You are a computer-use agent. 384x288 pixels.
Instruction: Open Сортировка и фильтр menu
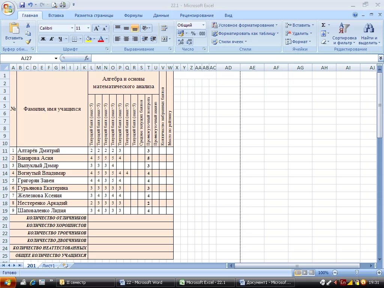click(344, 34)
